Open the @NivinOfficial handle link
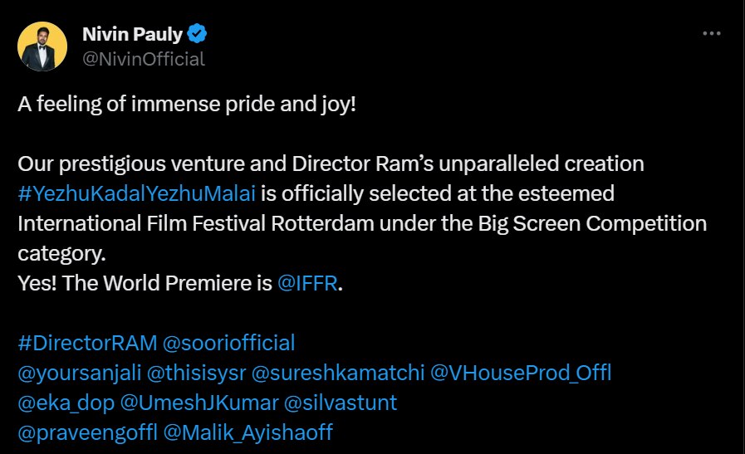The width and height of the screenshot is (745, 454). pos(143,59)
